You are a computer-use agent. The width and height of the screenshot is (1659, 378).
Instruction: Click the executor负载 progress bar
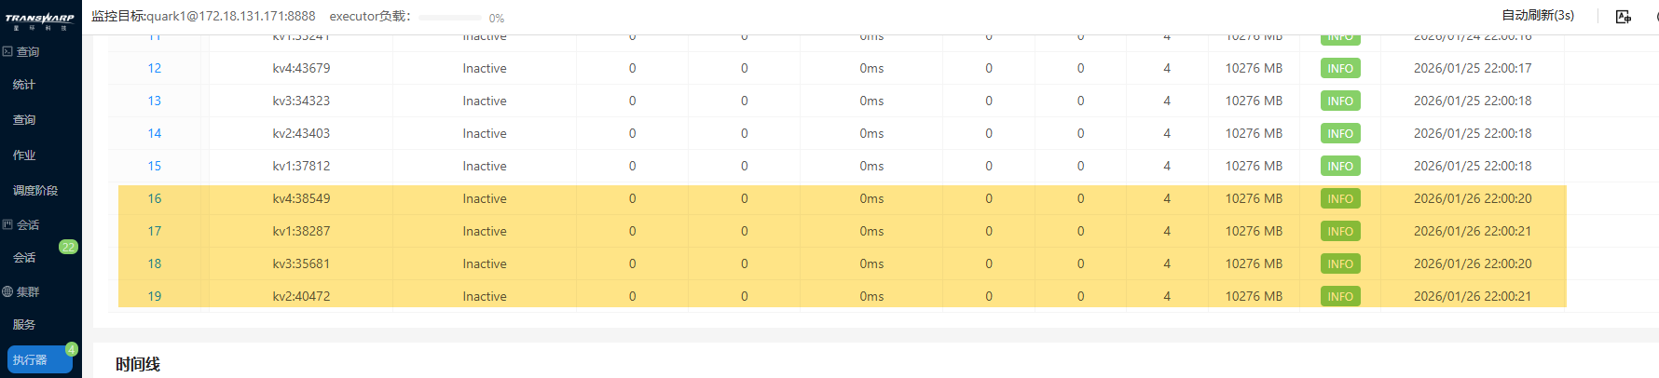451,18
